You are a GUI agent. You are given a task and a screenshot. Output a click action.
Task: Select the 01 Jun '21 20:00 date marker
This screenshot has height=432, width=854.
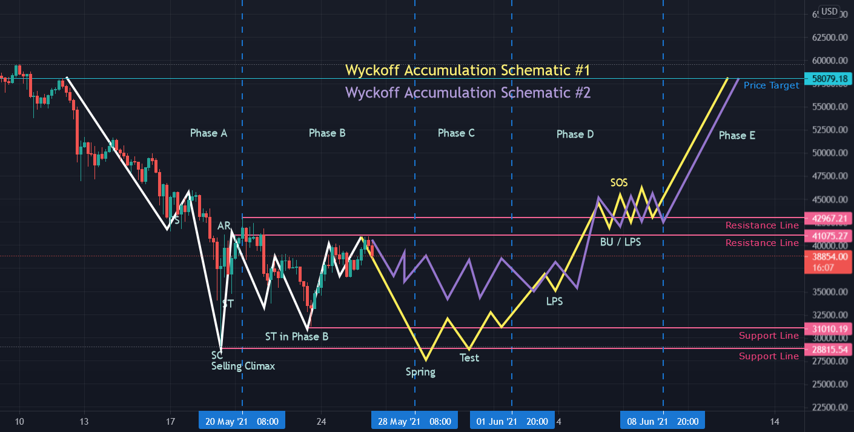(512, 420)
